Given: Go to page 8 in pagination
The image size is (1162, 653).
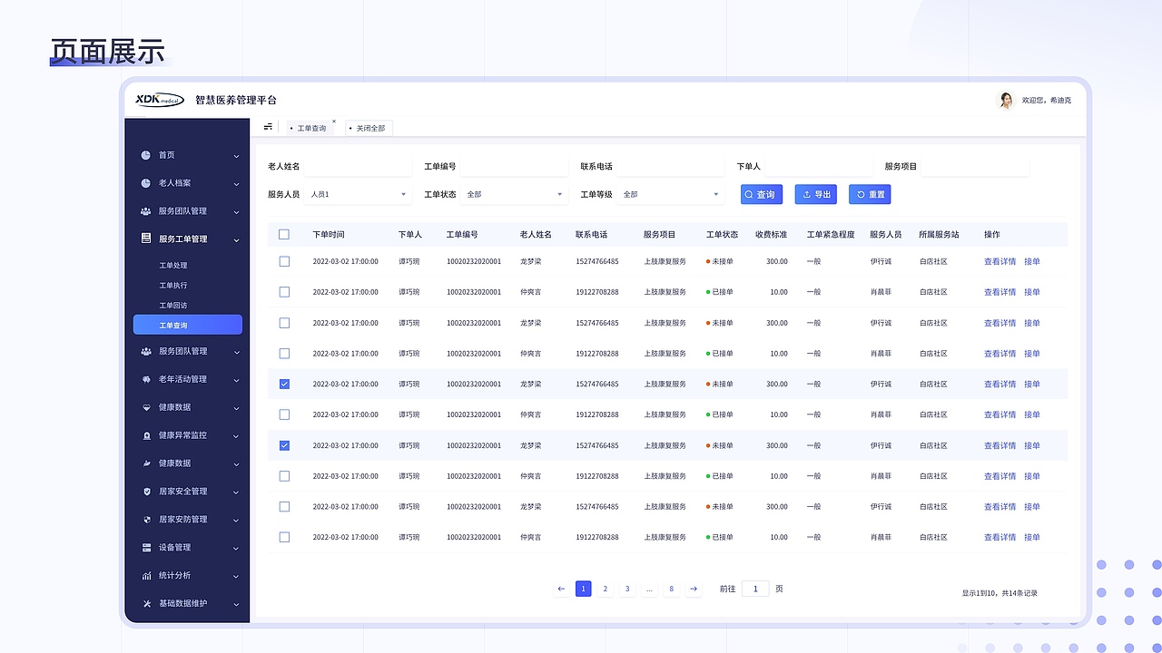Looking at the screenshot, I should [x=672, y=589].
